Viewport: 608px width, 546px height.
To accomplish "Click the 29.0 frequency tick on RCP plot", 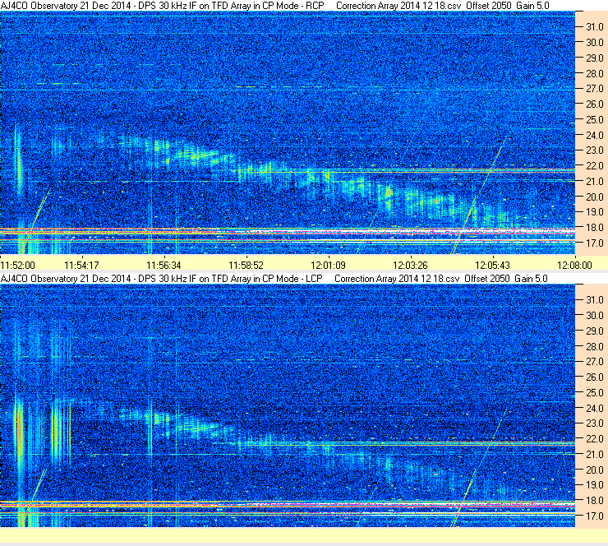I will (594, 58).
